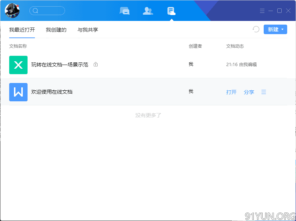Open the 欢迎使用在线文档 document title
296x221 pixels.
[52, 92]
